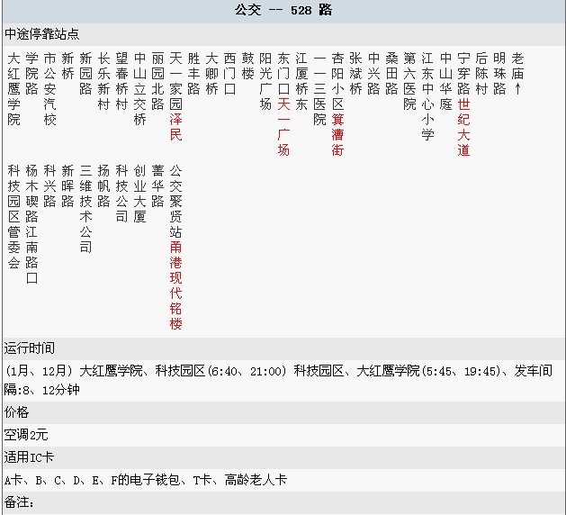The width and height of the screenshot is (566, 515).
Task: Click the operating hours schedule text
Action: (x=278, y=380)
